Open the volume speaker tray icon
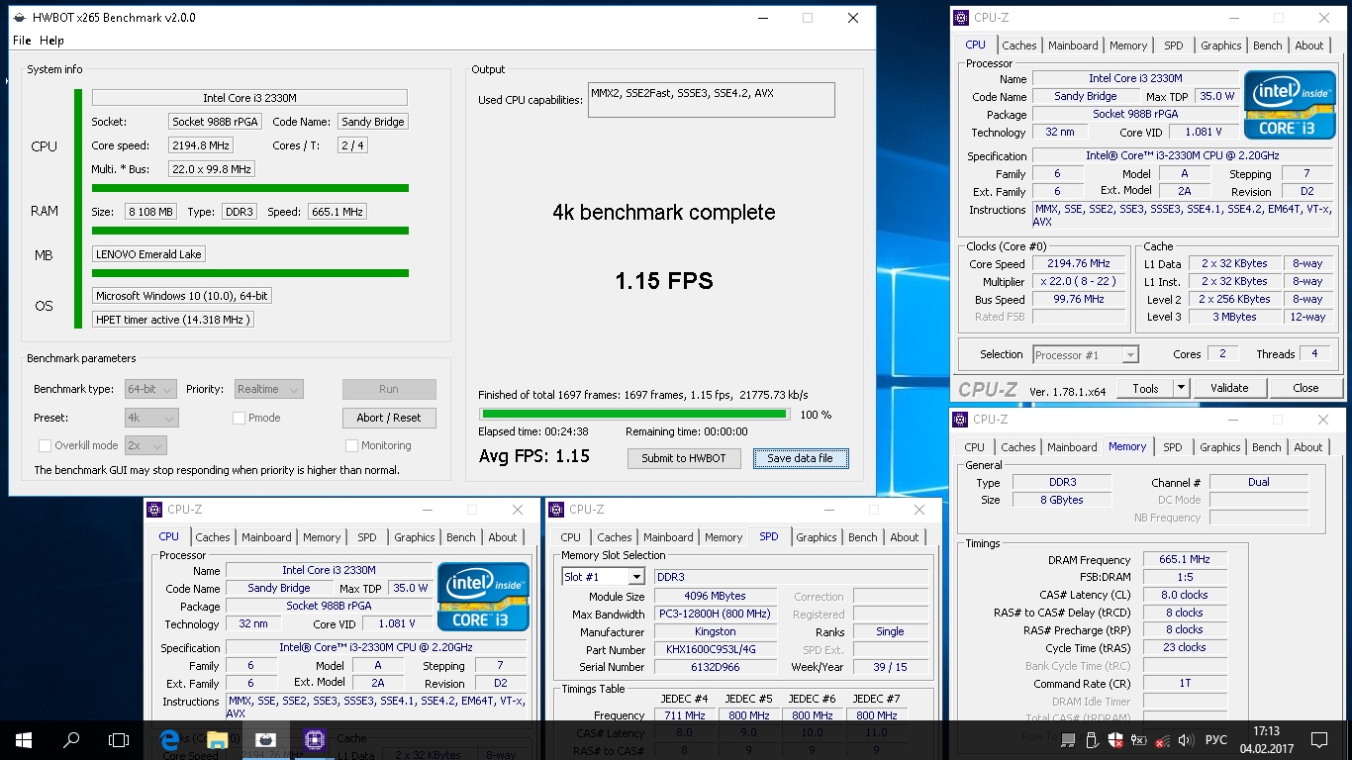1352x760 pixels. point(1185,739)
